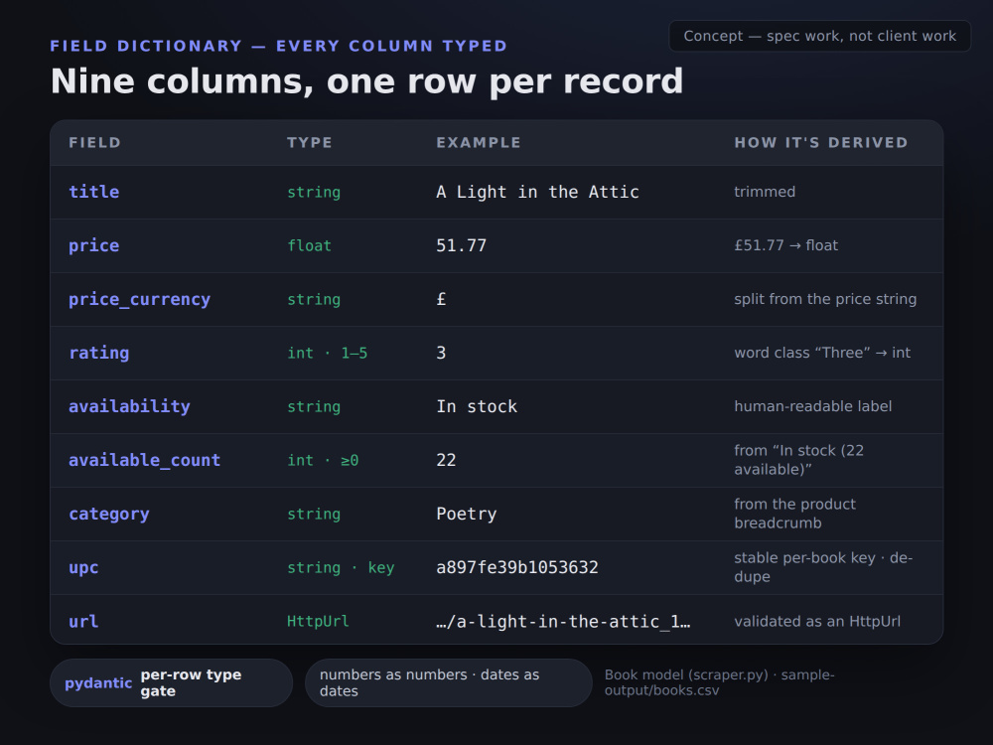
Task: Click 'numbers as numbers · dates as dates' pill
Action: 449,683
